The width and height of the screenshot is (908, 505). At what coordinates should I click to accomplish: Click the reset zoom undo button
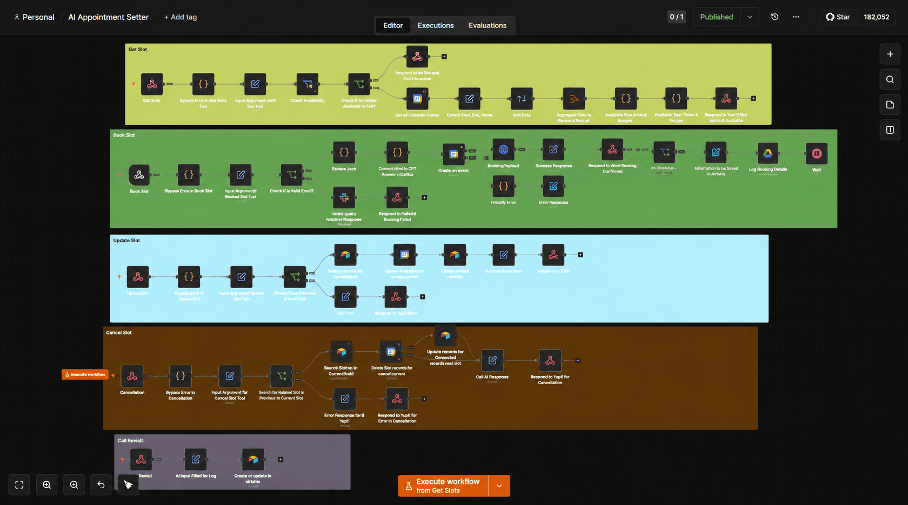click(x=101, y=485)
